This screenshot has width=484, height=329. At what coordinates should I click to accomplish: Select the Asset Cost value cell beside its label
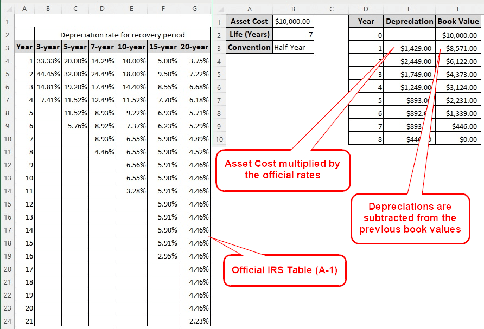(294, 22)
